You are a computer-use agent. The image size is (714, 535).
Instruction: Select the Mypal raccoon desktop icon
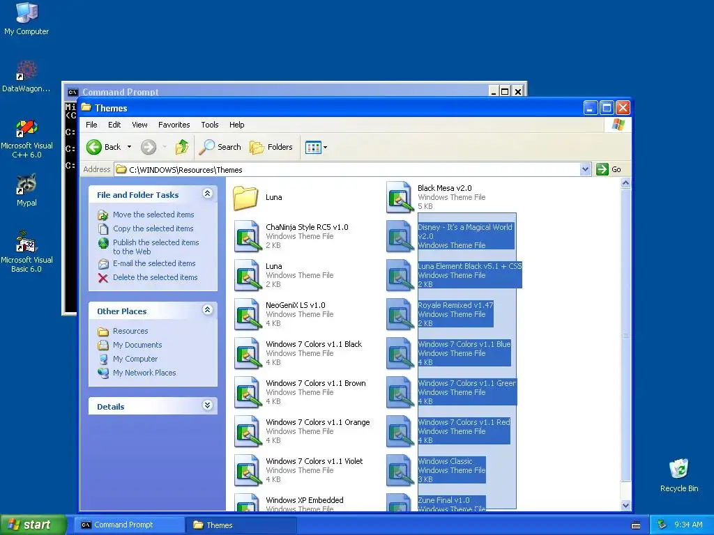(x=26, y=189)
